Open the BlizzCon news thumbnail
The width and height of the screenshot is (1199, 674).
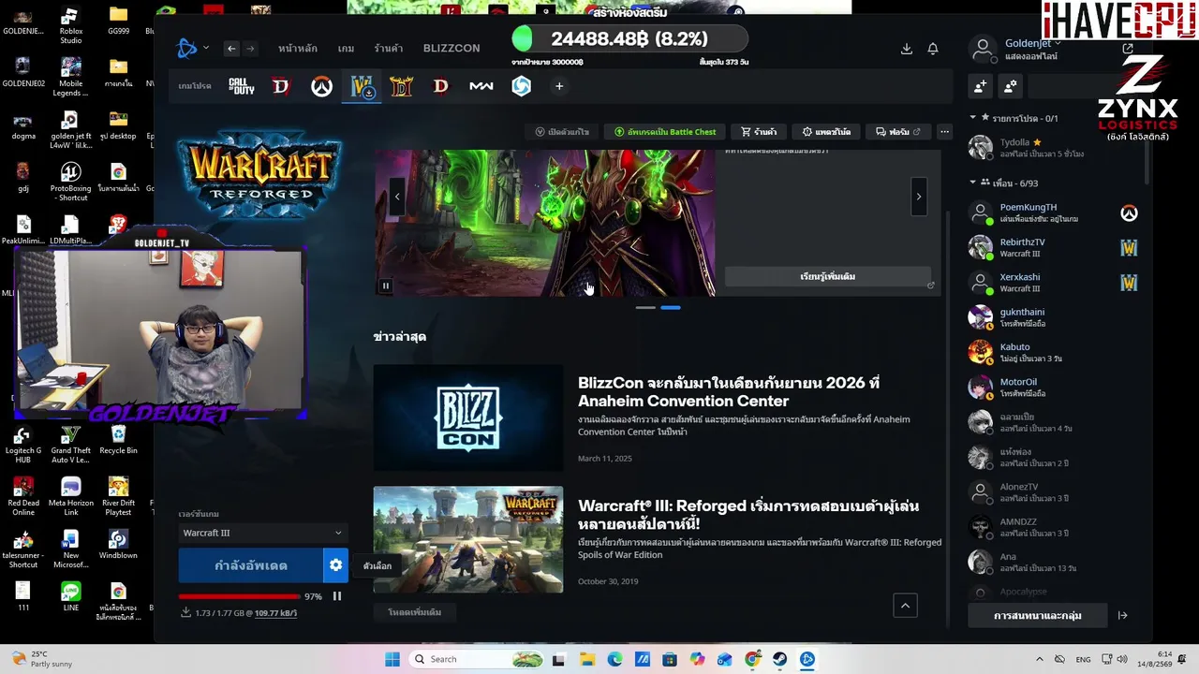(468, 418)
